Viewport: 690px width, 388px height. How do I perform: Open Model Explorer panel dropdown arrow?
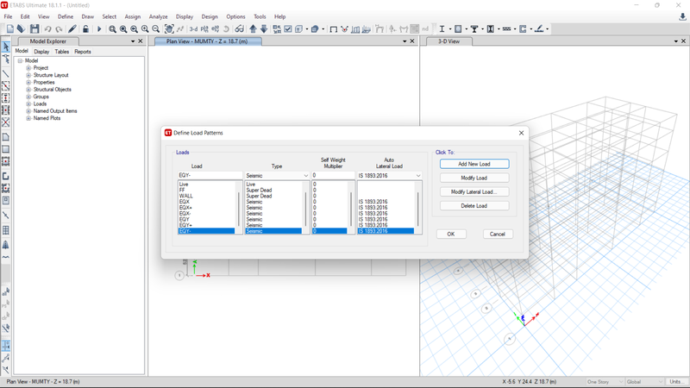point(133,41)
